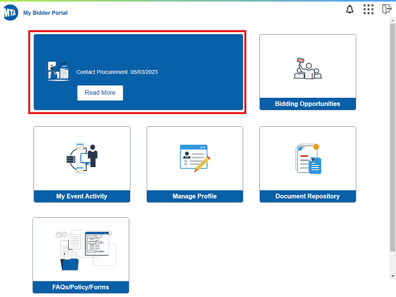
Task: Select the Bidding Opportunities tile label
Action: [x=308, y=104]
